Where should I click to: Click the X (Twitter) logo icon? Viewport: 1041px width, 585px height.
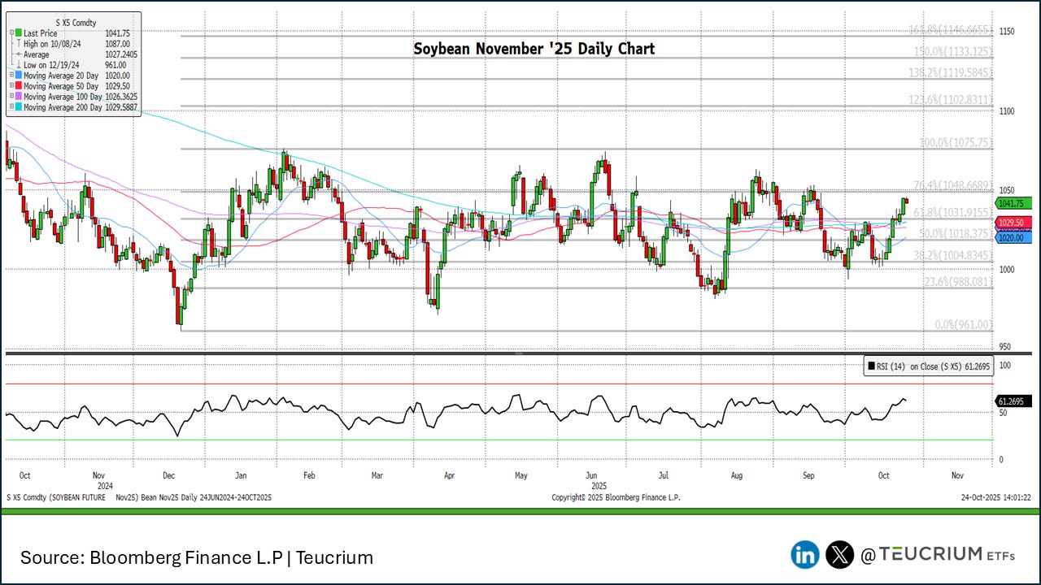[840, 555]
